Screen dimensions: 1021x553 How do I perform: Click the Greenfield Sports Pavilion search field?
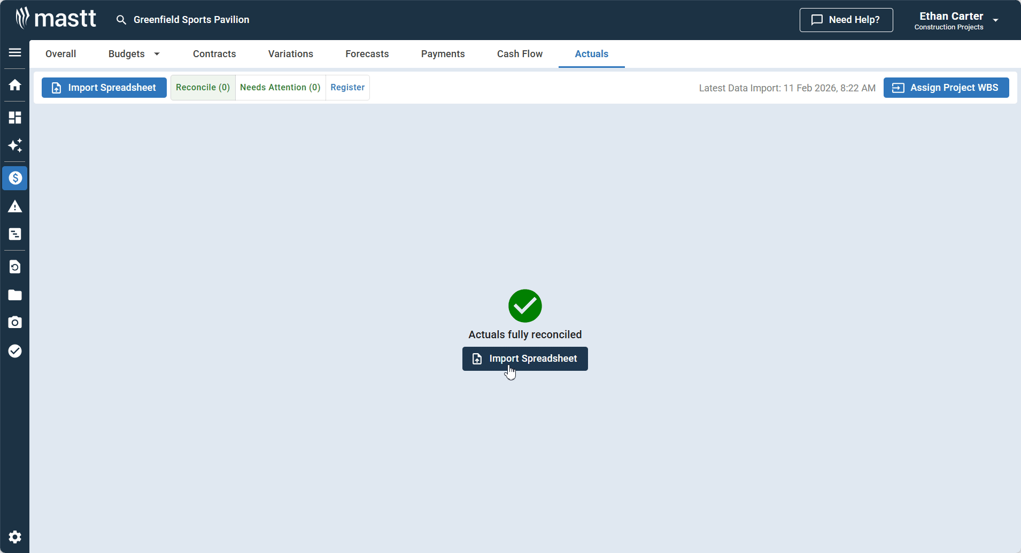click(x=191, y=20)
